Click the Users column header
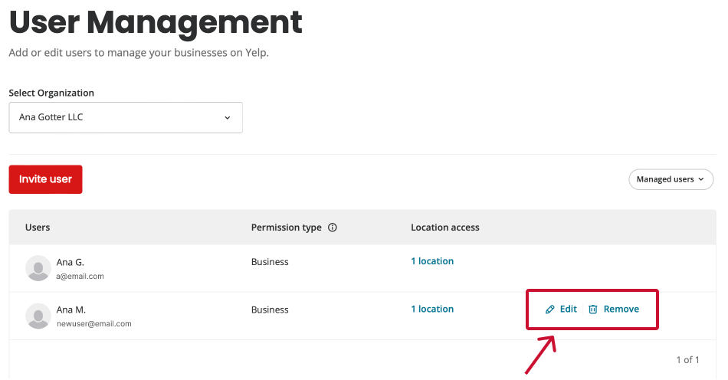This screenshot has height=380, width=728. (x=38, y=228)
